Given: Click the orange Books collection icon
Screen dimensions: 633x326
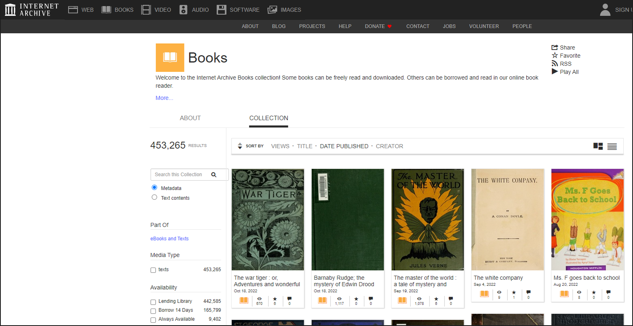Looking at the screenshot, I should 170,57.
